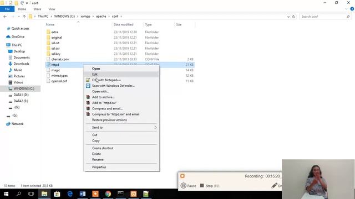
Task: Click the Windows Start button
Action: tap(6, 194)
